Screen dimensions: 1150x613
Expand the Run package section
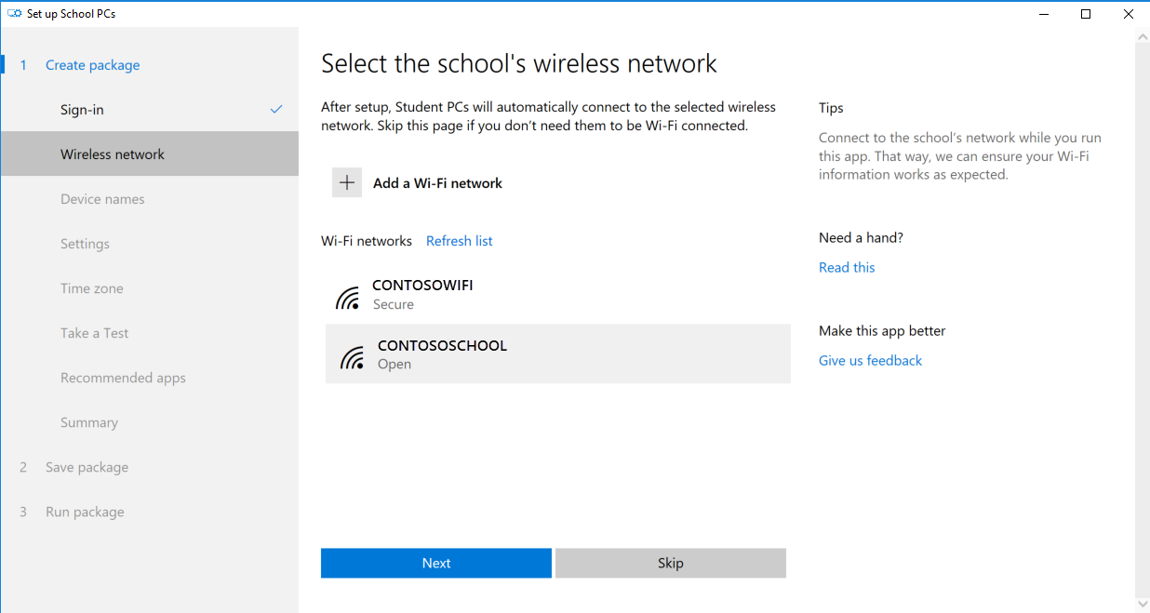coord(85,512)
